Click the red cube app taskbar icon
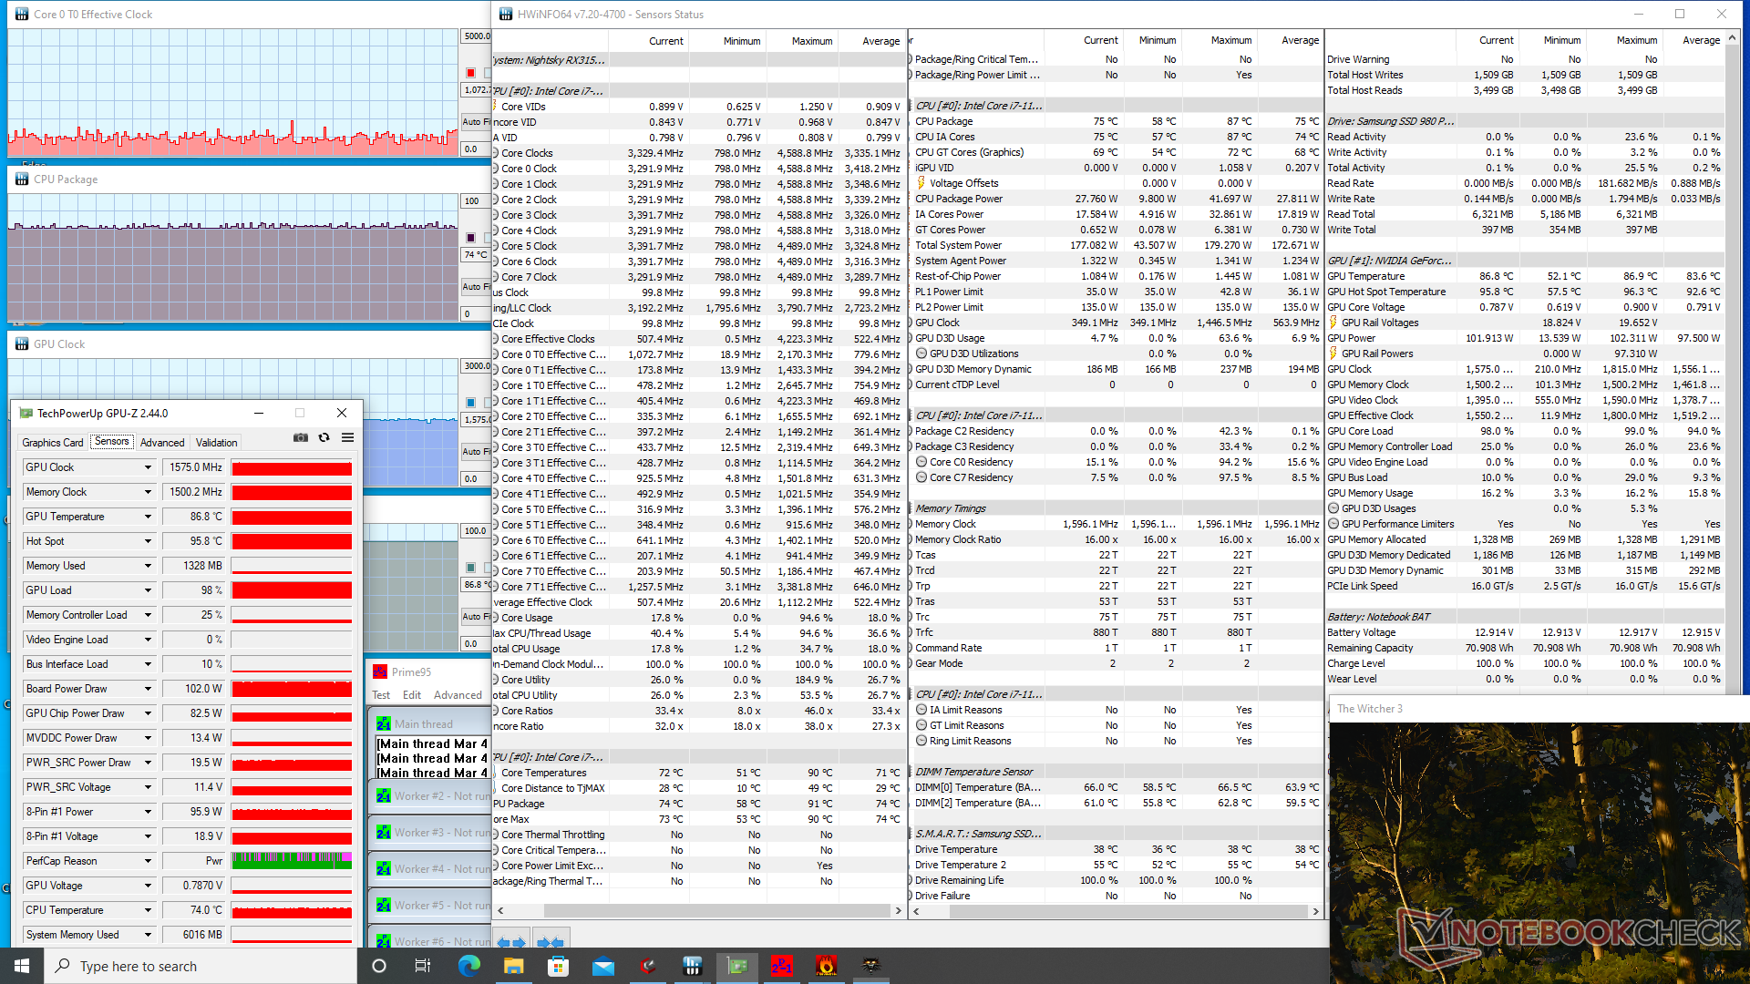The height and width of the screenshot is (984, 1750). pos(647,966)
